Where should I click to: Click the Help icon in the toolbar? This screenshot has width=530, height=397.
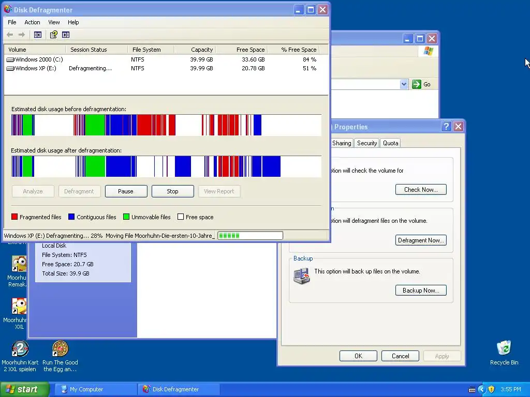point(53,35)
